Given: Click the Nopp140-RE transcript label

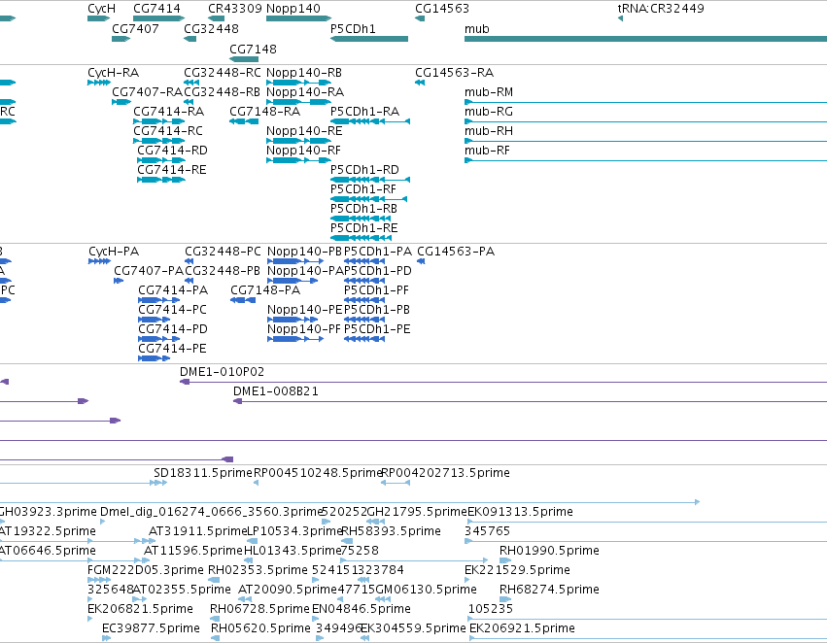Looking at the screenshot, I should [304, 131].
